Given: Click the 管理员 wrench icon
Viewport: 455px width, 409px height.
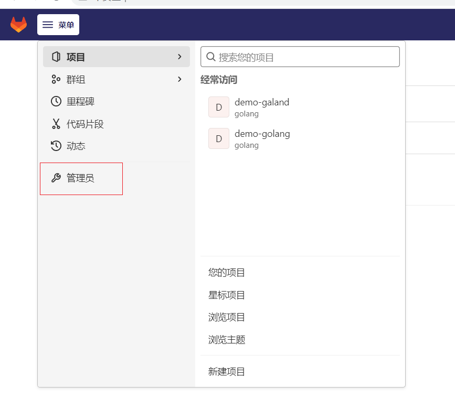Looking at the screenshot, I should point(56,178).
